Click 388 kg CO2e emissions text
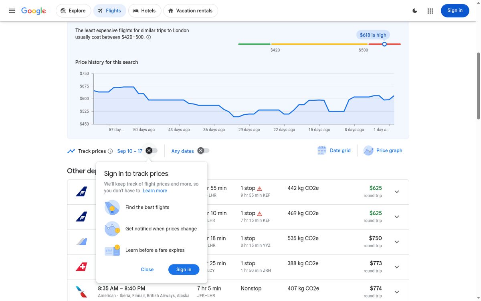Image resolution: width=481 pixels, height=301 pixels. (x=303, y=263)
